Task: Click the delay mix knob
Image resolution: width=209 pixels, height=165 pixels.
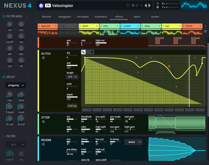Action: pos(10,95)
